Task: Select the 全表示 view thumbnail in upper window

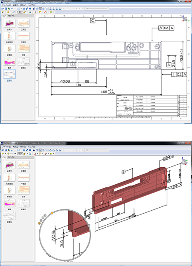Action: coord(9,23)
